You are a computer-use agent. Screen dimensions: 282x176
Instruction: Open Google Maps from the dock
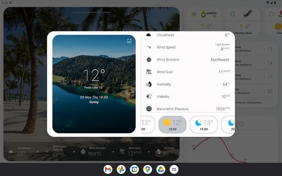pos(147,169)
